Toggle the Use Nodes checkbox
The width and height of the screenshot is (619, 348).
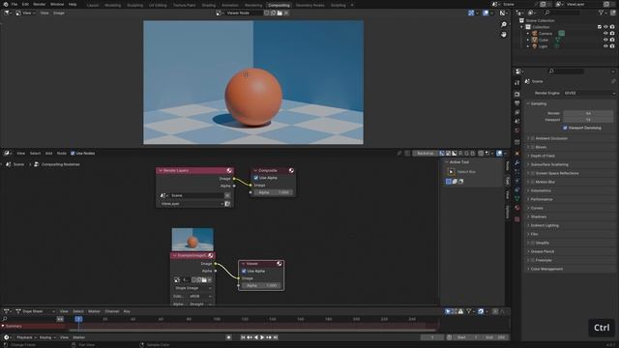click(x=73, y=153)
